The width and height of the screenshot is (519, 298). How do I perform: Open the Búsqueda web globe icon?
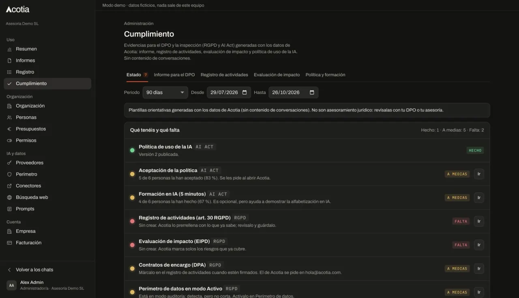(x=9, y=197)
